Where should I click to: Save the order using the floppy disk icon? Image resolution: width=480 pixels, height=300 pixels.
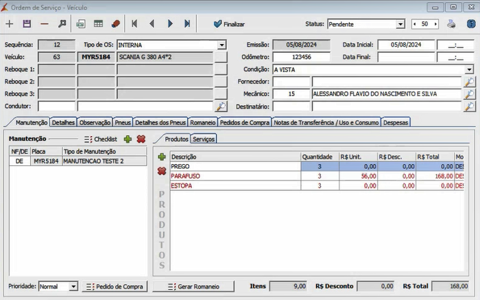point(27,24)
